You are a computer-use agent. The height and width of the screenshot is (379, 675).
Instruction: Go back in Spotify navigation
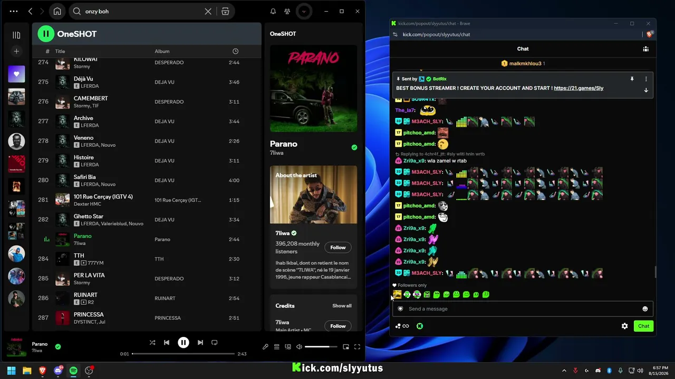pos(30,11)
